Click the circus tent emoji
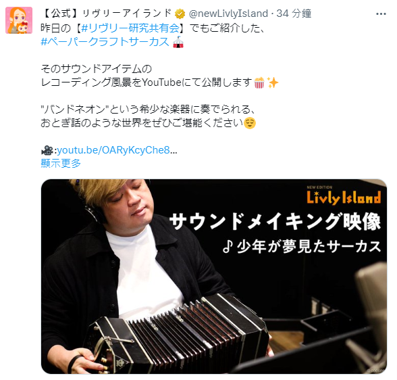 [178, 42]
